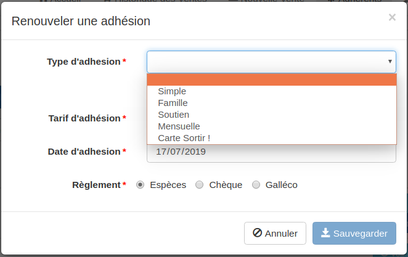Pick the Galléco radio option
The height and width of the screenshot is (257, 408).
(256, 185)
